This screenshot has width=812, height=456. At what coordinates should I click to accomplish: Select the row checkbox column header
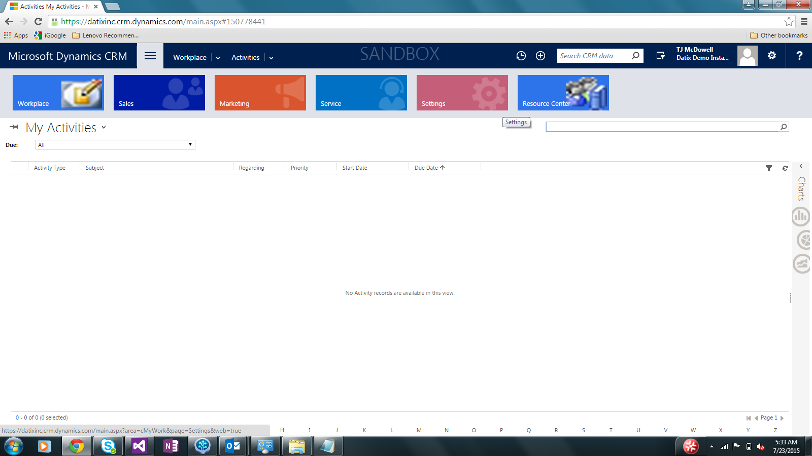click(x=19, y=168)
